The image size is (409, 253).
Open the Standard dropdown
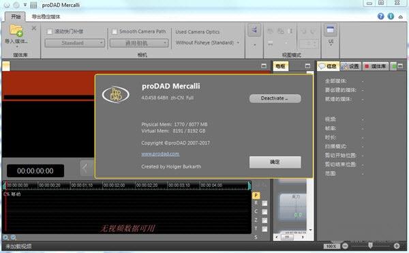pyautogui.click(x=74, y=43)
